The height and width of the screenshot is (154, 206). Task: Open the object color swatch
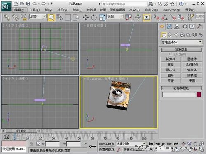coord(199,94)
